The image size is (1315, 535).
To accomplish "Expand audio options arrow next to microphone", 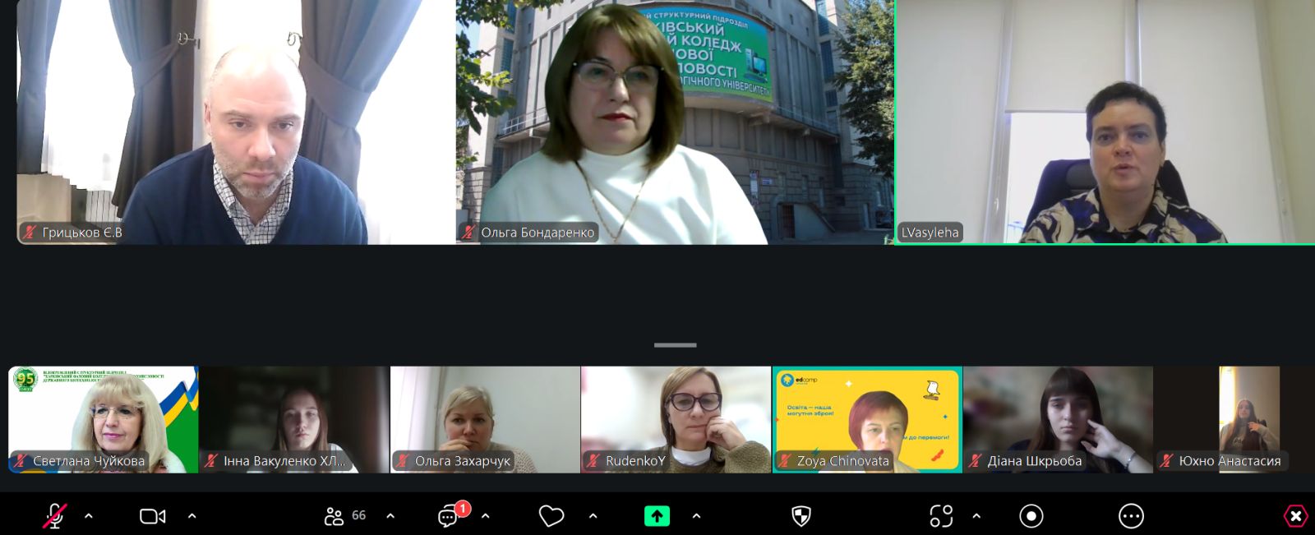I will click(89, 516).
